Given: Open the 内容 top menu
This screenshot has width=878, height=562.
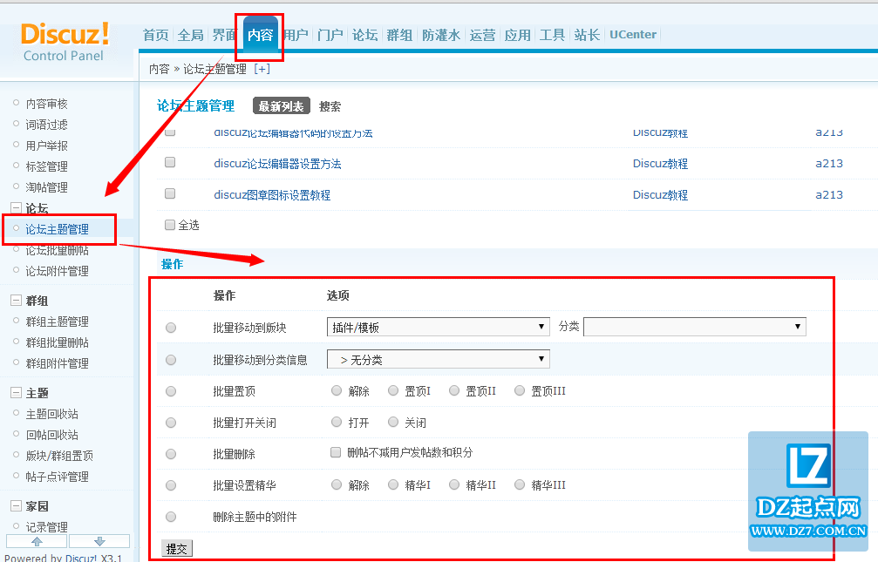Looking at the screenshot, I should [x=261, y=35].
